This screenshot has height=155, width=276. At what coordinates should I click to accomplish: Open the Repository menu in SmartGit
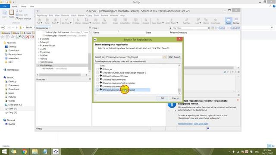42,15
